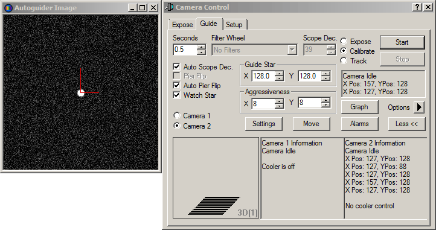The image size is (436, 230).
Task: Decrease Guide Star X value
Action: 279,78
